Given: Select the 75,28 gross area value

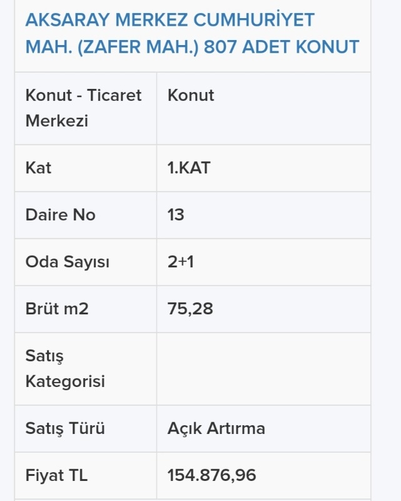Looking at the screenshot, I should click(x=190, y=309).
